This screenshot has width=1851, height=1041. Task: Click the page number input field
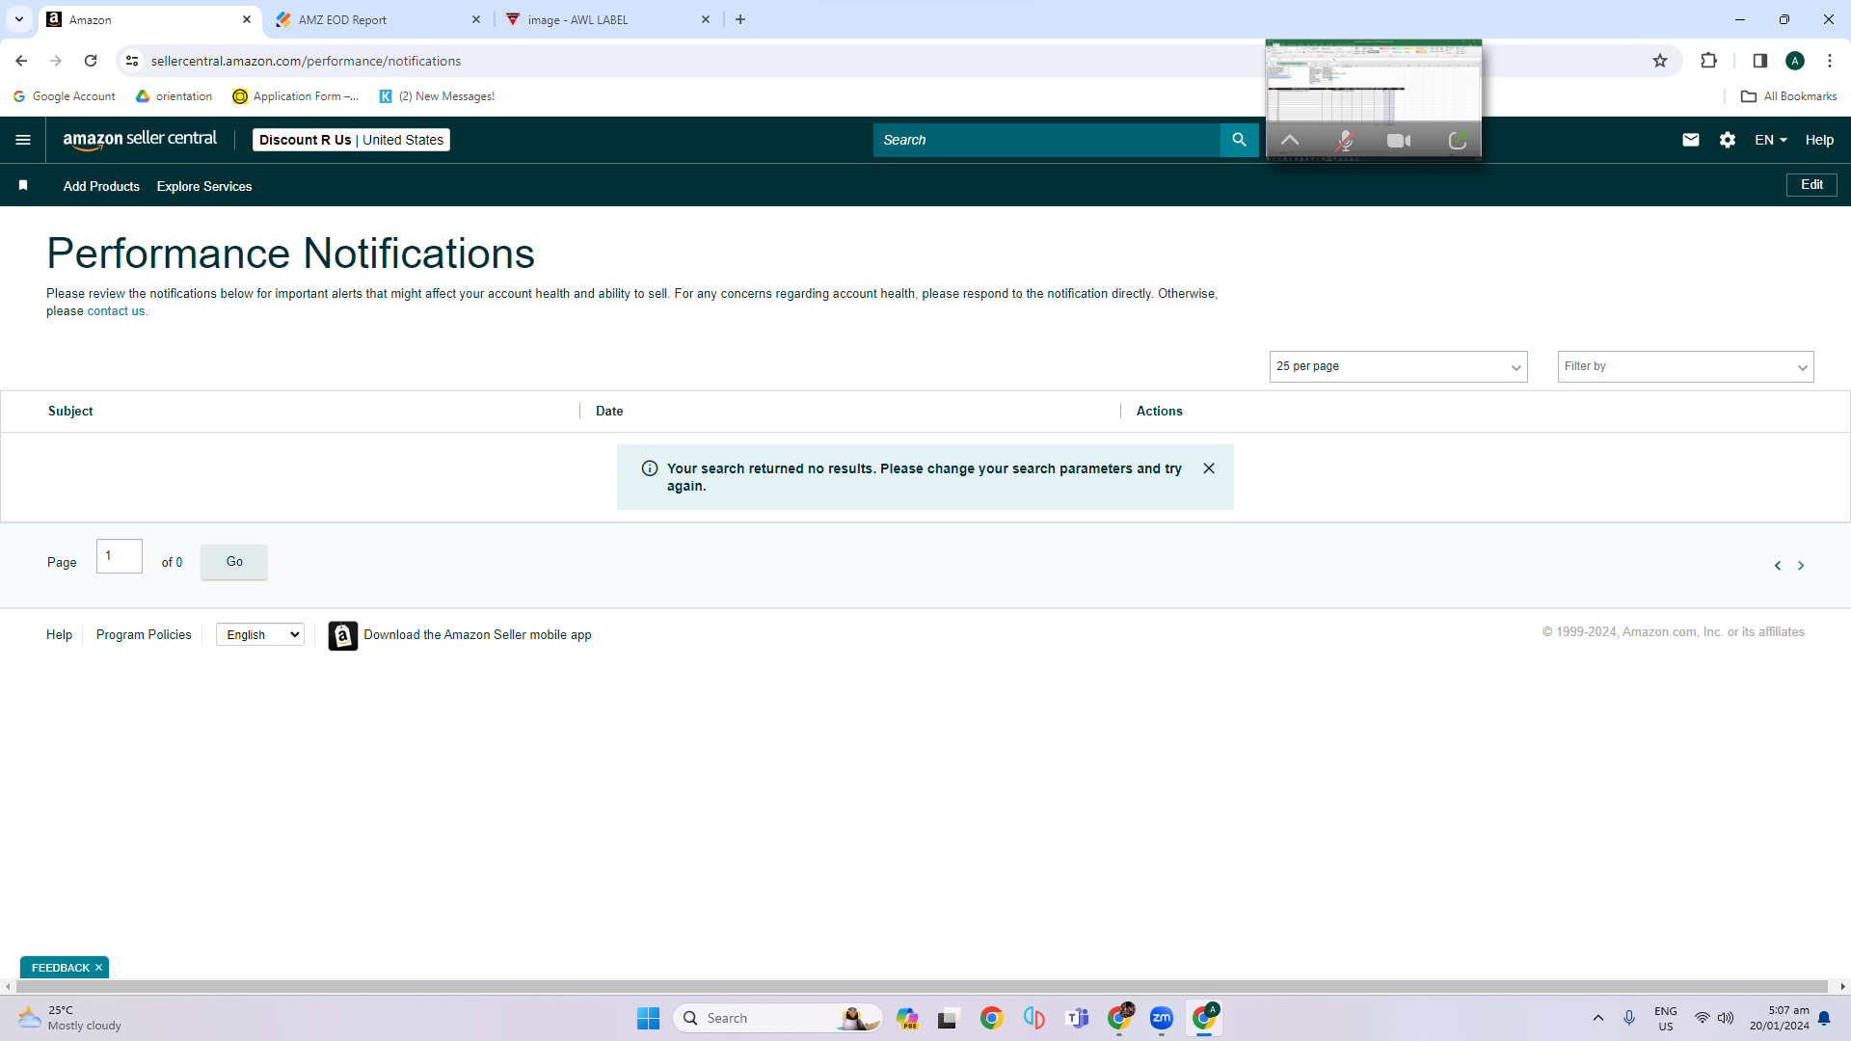tap(120, 556)
